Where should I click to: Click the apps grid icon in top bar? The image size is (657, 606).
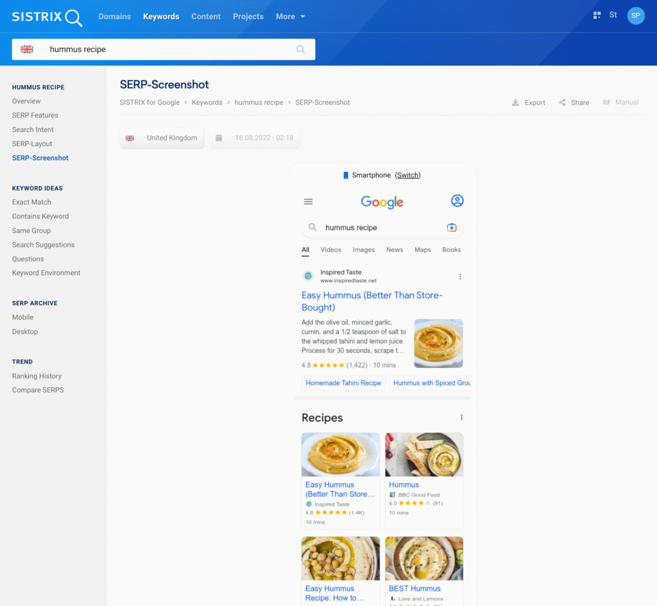click(x=597, y=14)
